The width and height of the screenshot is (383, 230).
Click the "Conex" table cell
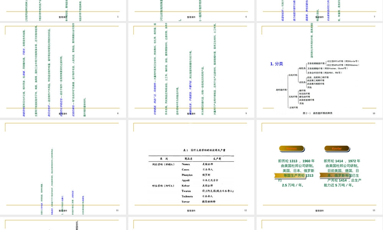pos(185,170)
